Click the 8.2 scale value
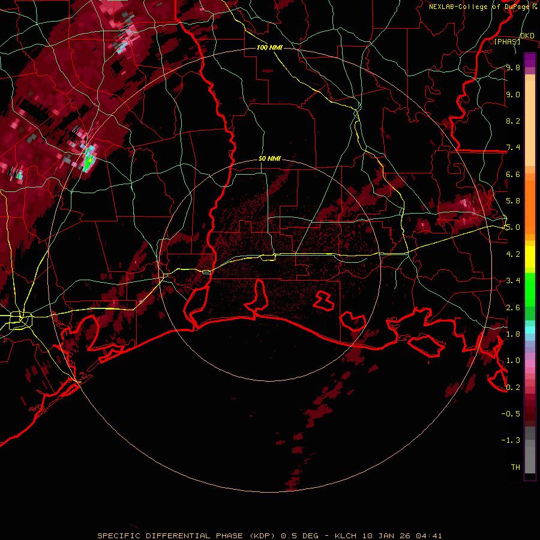 click(513, 121)
